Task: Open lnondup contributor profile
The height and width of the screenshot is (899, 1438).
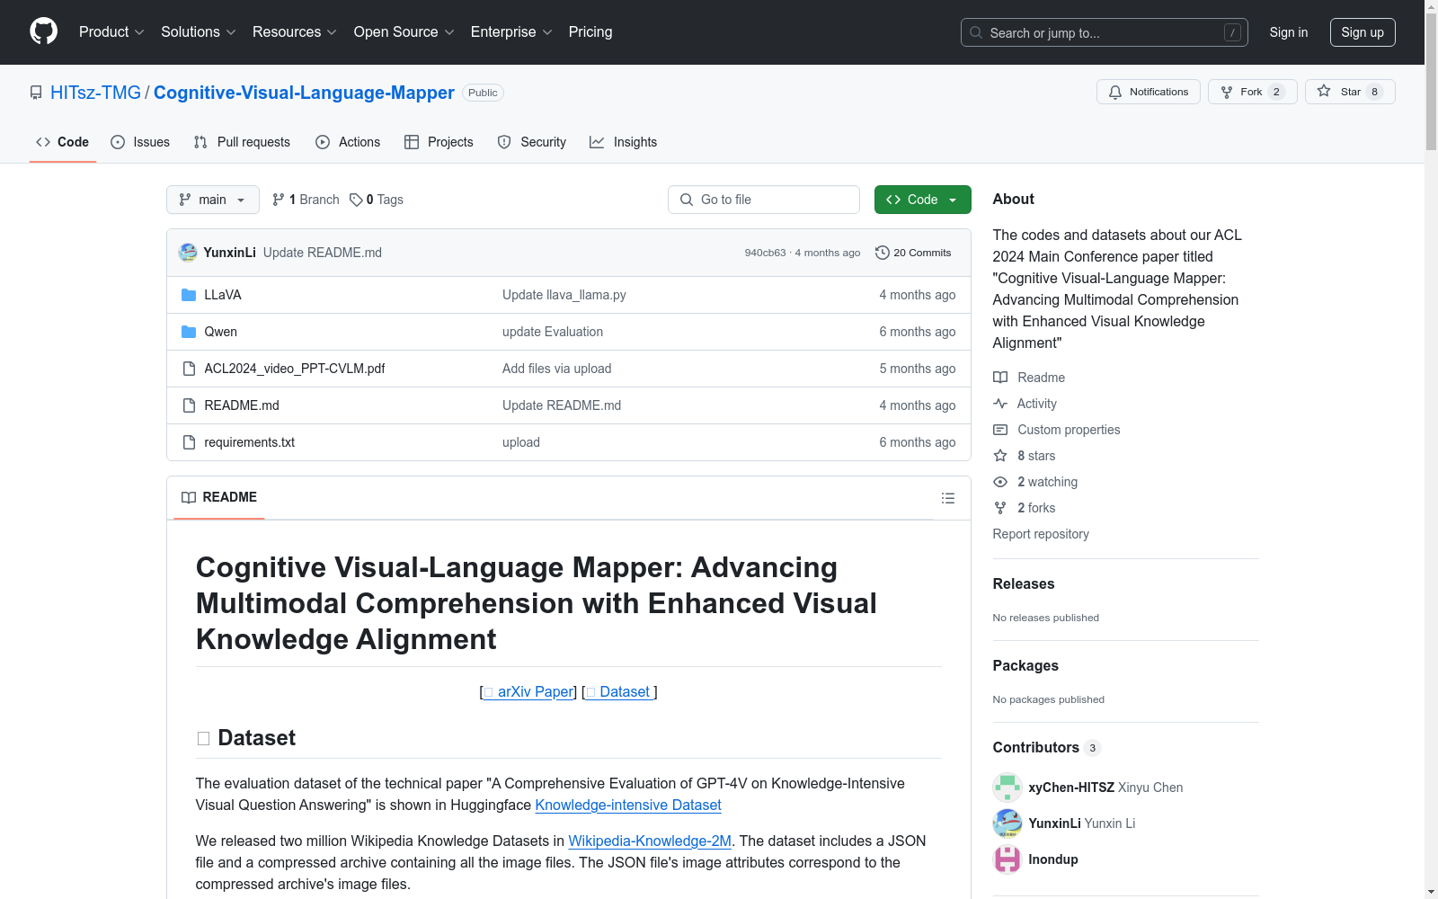Action: click(1053, 859)
